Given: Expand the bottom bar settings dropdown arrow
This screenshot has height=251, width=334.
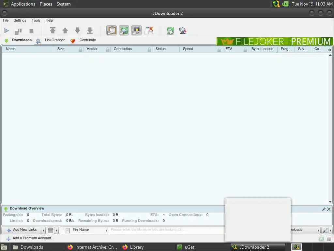Looking at the screenshot, I should (330, 230).
